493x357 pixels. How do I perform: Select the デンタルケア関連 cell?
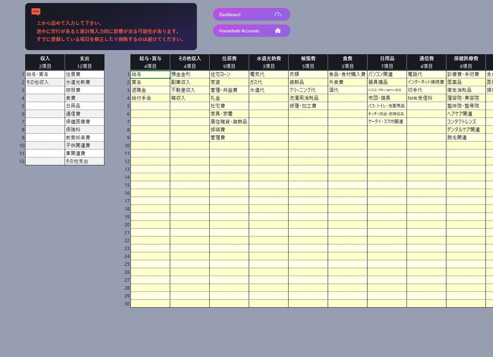click(x=466, y=130)
